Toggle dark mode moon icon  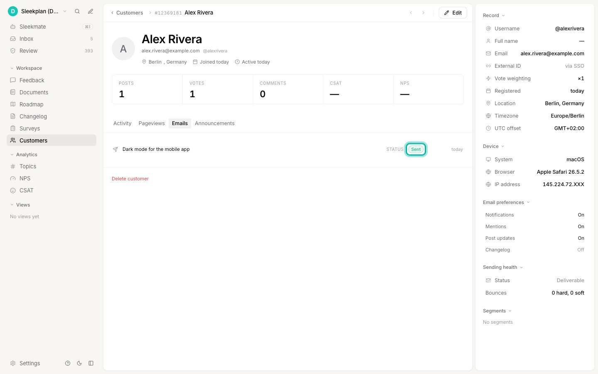(x=79, y=363)
